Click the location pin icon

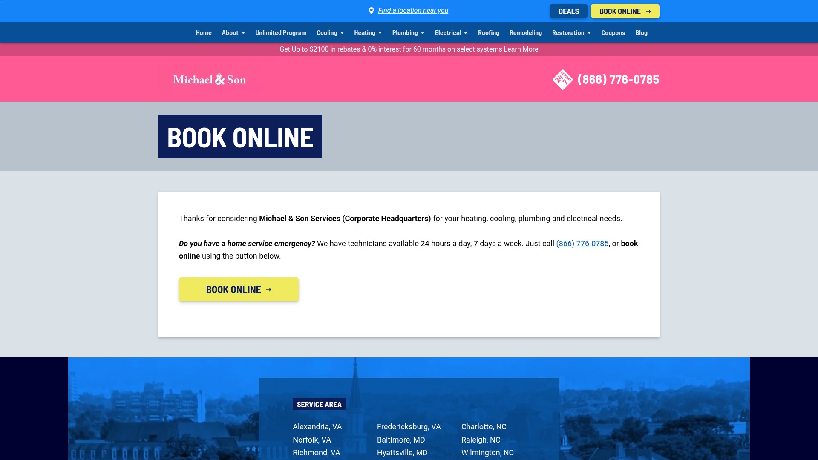[371, 11]
